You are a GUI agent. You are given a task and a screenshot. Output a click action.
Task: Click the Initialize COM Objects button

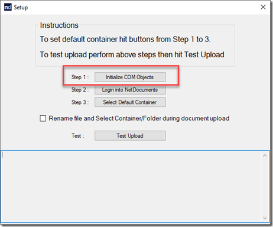tap(130, 77)
